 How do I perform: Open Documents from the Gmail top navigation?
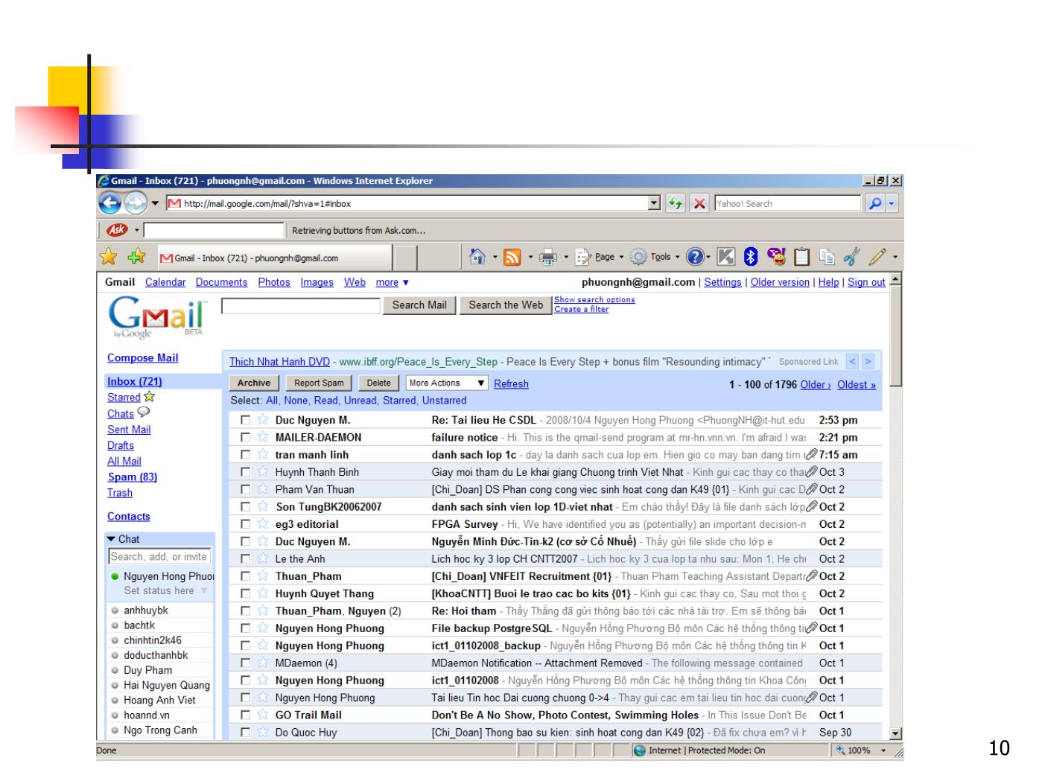click(x=221, y=282)
